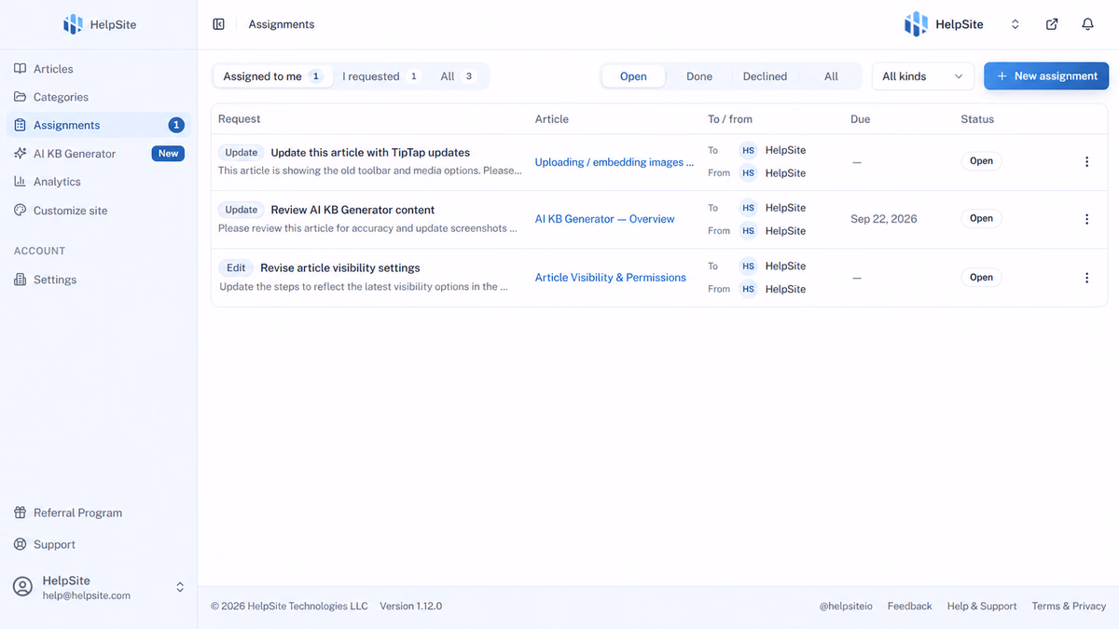Click the HS avatar in visibility row's From line
Screen dimensions: 1119x629
pos(748,289)
